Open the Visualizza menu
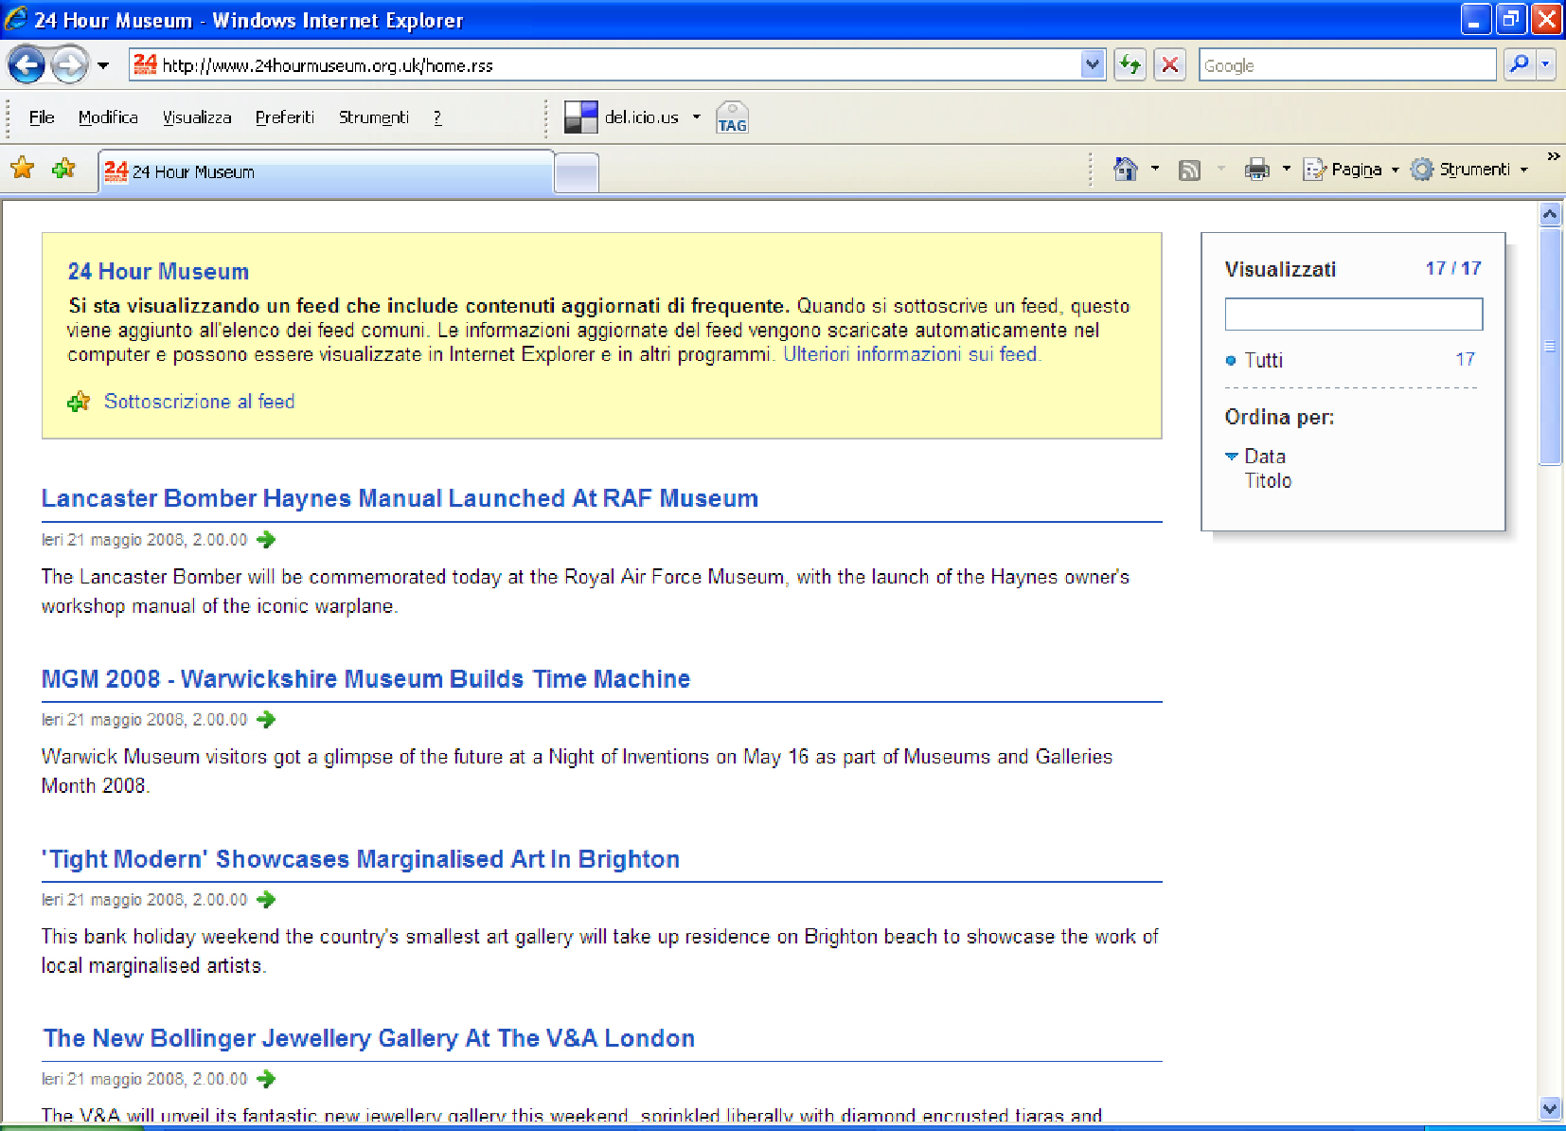 (197, 117)
